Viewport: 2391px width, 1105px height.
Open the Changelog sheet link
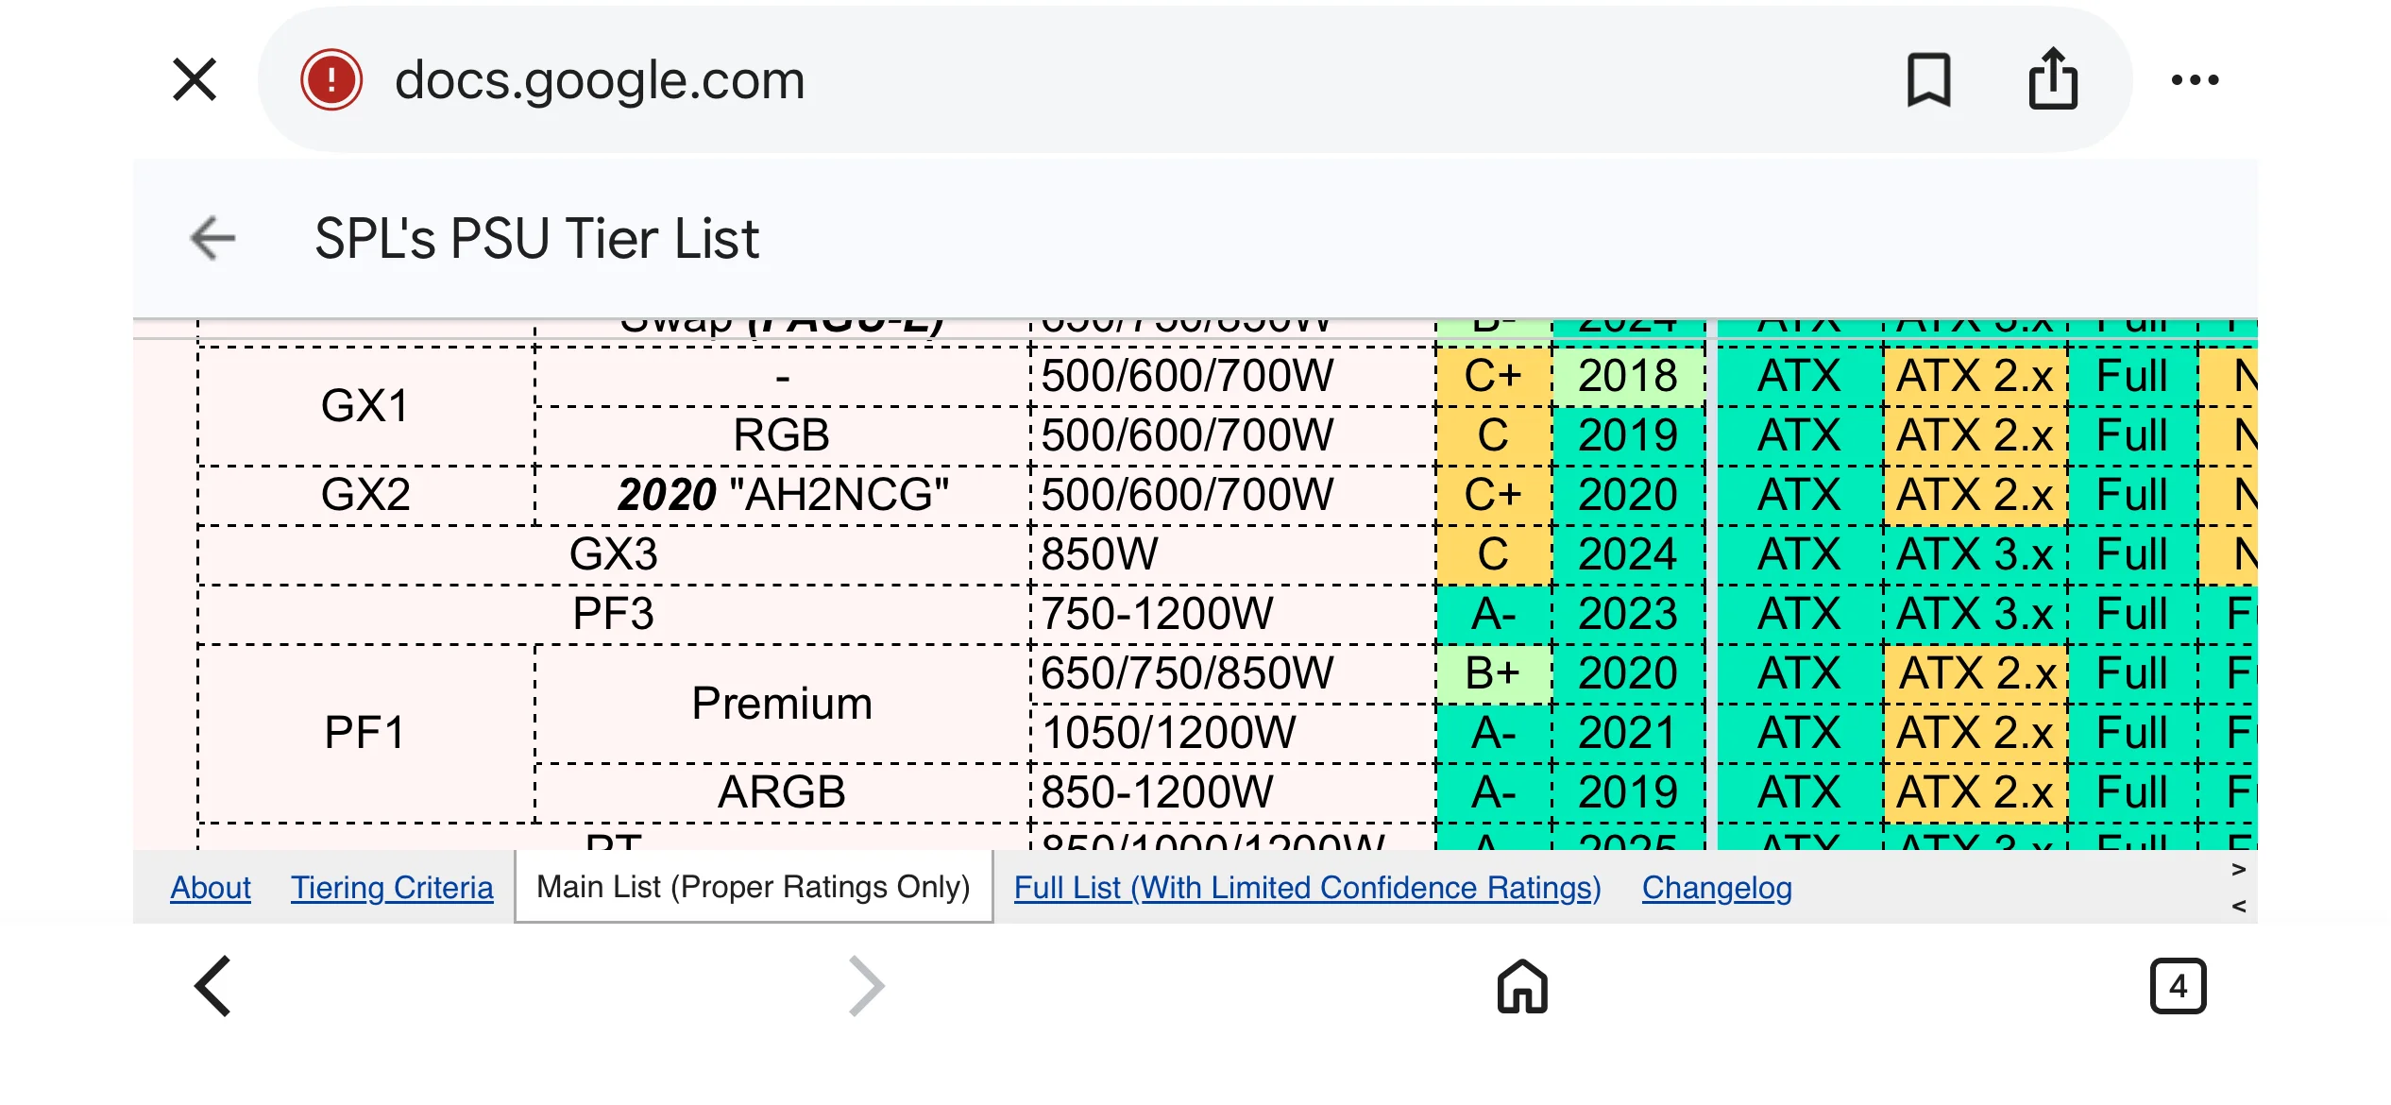[1717, 888]
